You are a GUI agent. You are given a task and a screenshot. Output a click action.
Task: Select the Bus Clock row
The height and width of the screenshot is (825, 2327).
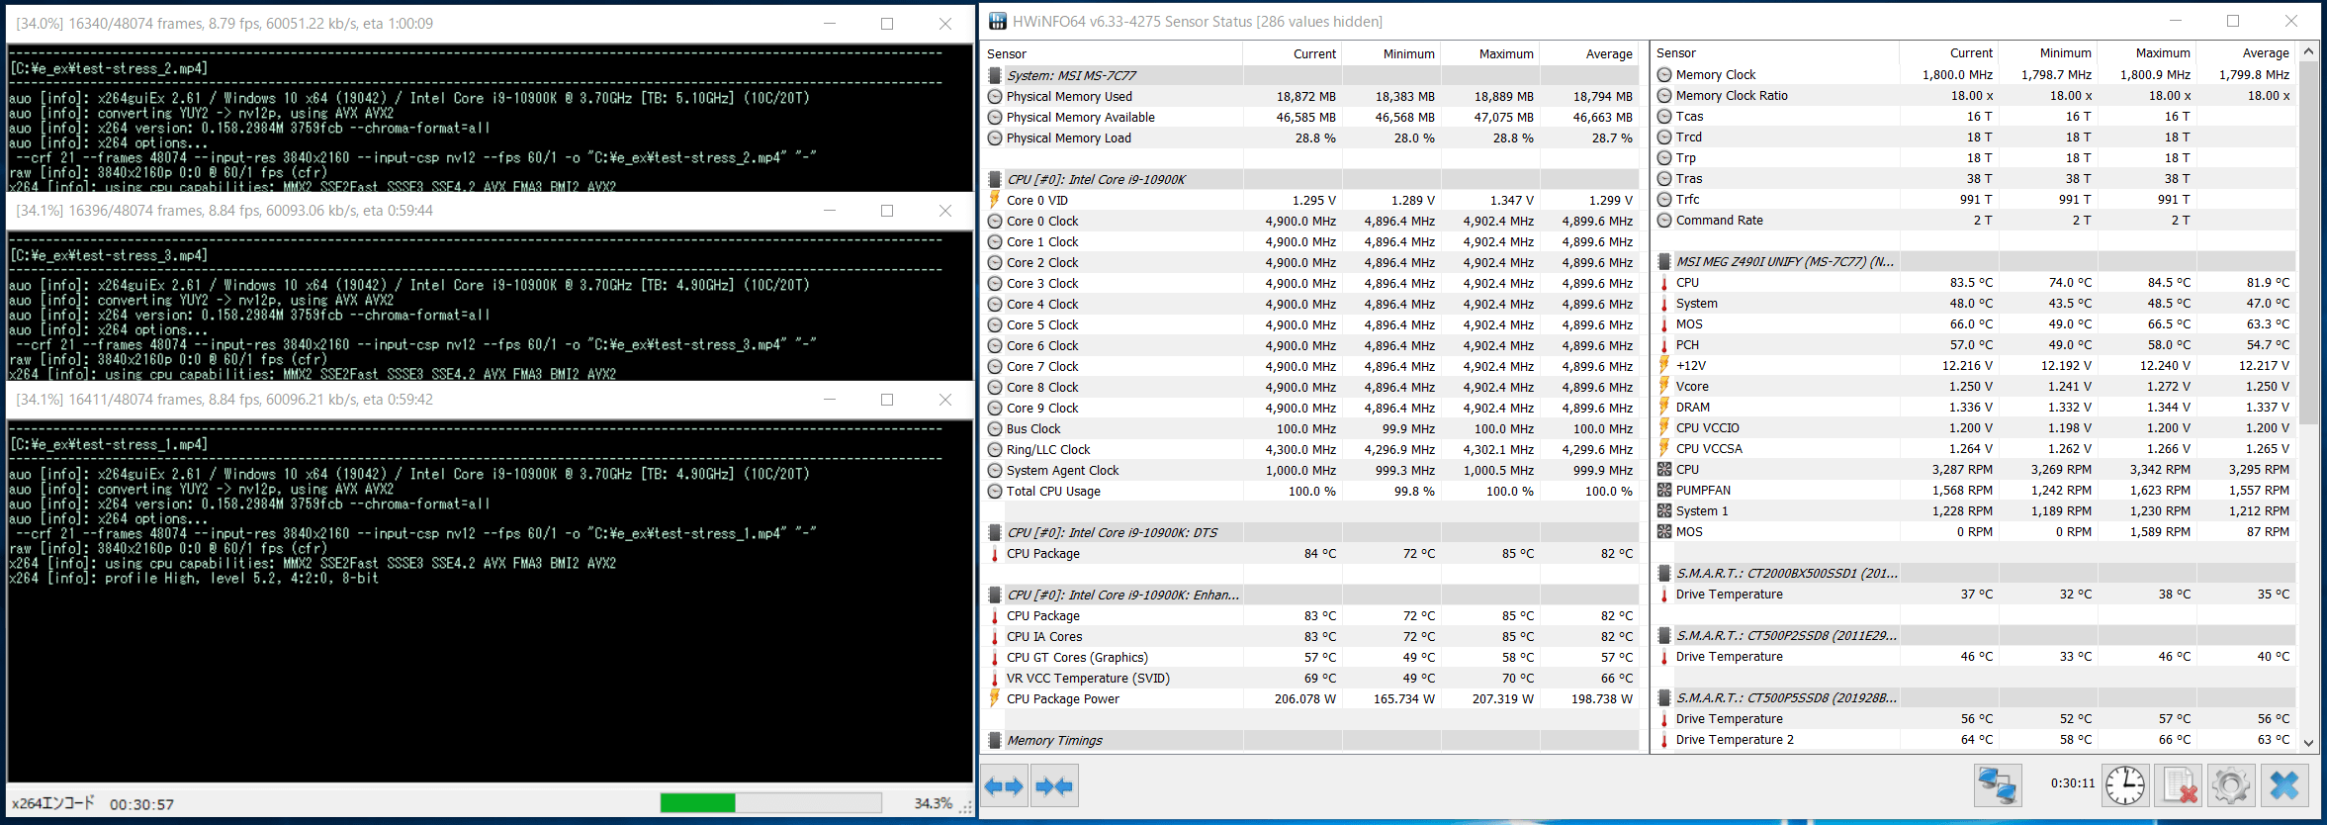point(1311,428)
